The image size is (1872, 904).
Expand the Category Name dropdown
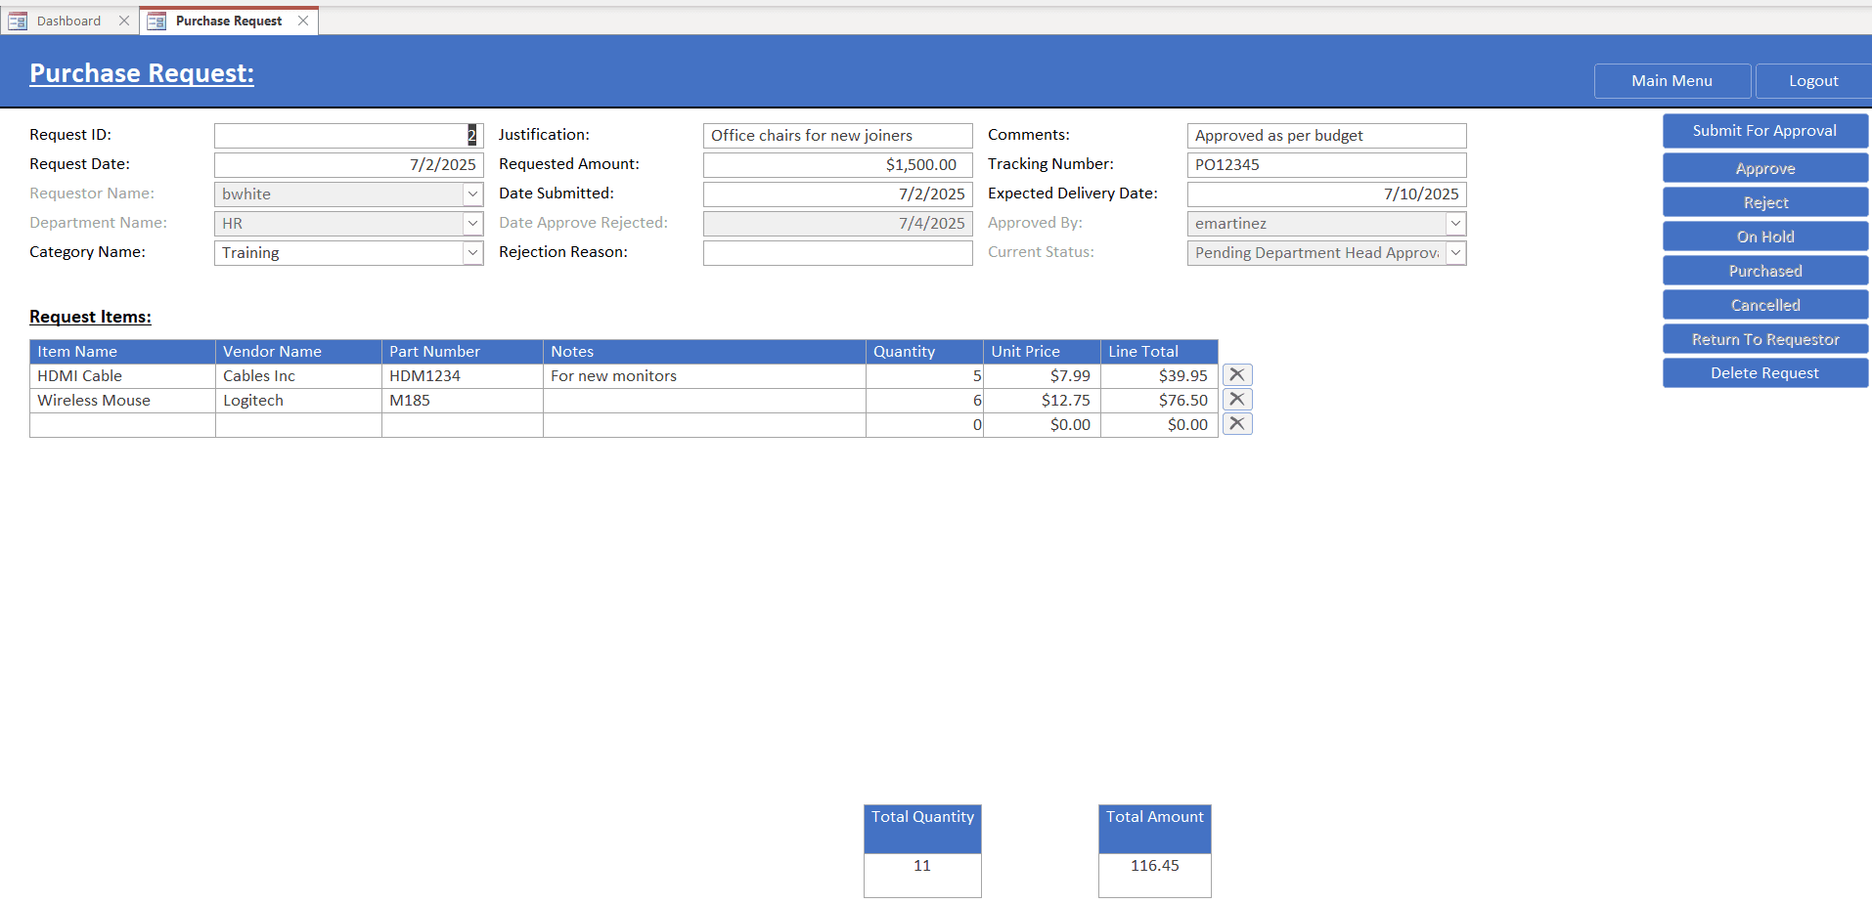[x=473, y=252]
